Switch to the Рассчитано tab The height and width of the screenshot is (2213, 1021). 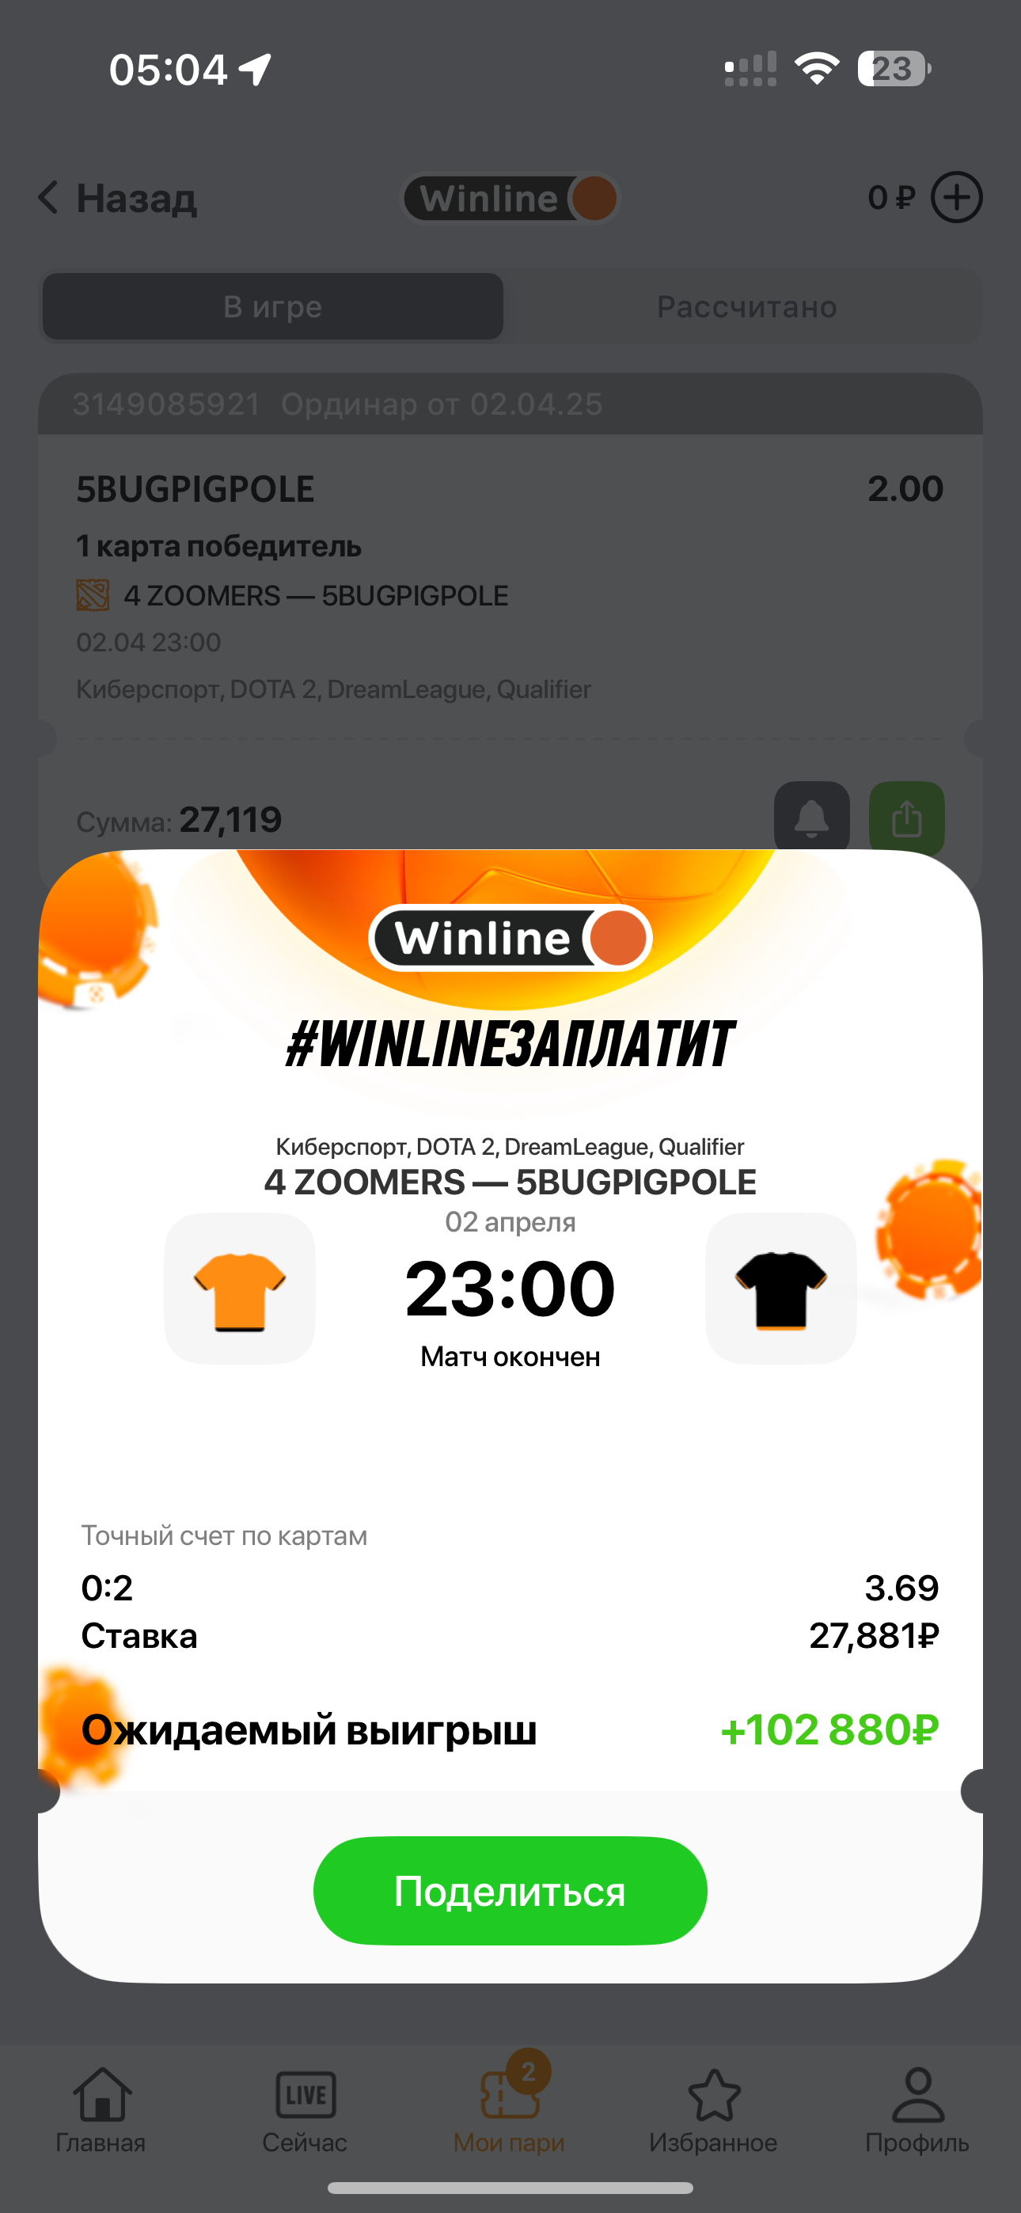[x=746, y=306]
